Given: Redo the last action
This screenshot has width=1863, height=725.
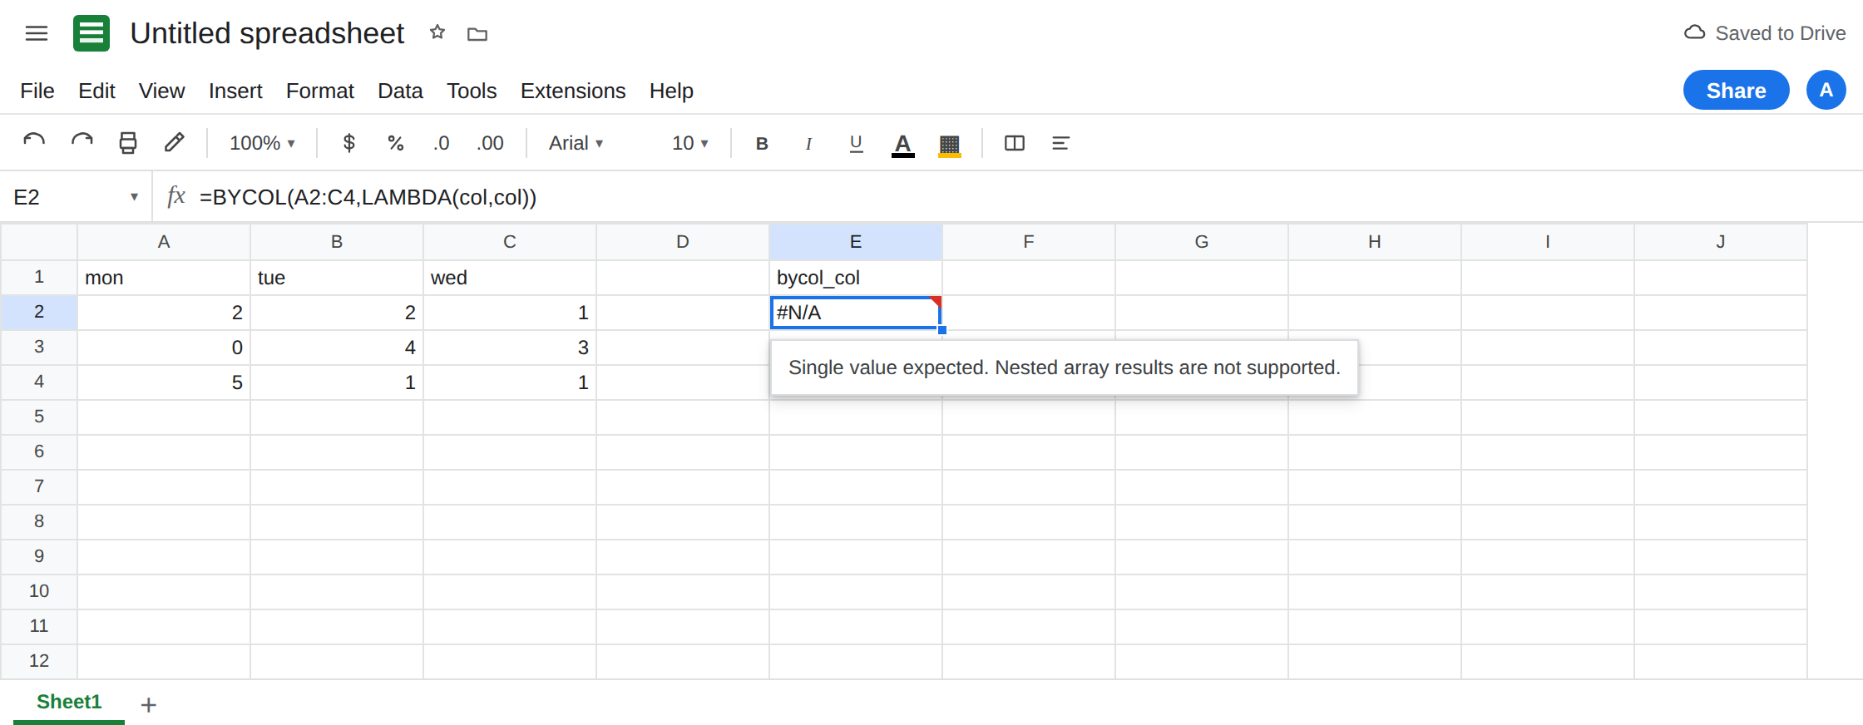Looking at the screenshot, I should pyautogui.click(x=82, y=143).
